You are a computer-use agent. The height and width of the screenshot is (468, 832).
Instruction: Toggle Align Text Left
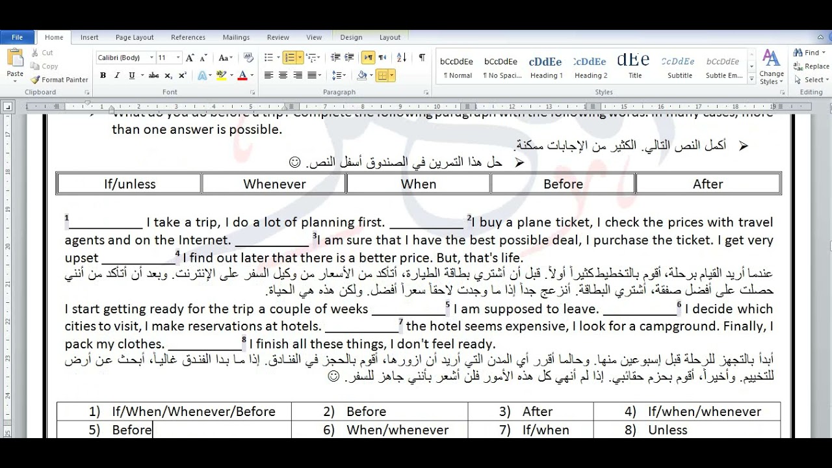(268, 75)
